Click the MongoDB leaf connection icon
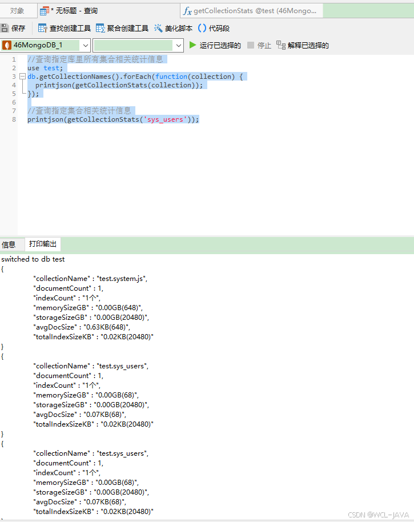Viewport: 414px width, 522px height. tap(7, 45)
